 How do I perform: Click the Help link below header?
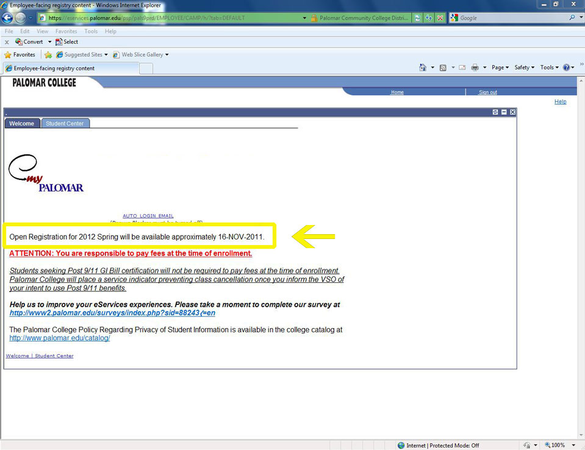click(x=560, y=101)
